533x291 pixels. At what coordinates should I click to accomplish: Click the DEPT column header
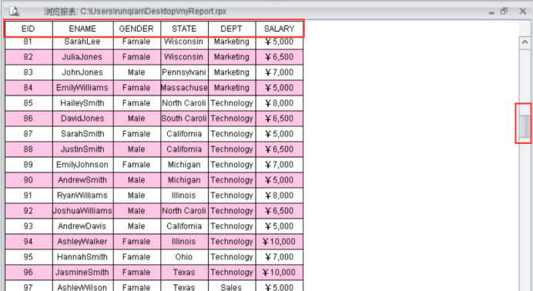click(x=232, y=28)
